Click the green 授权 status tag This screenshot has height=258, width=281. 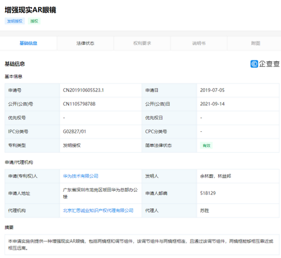(x=34, y=21)
